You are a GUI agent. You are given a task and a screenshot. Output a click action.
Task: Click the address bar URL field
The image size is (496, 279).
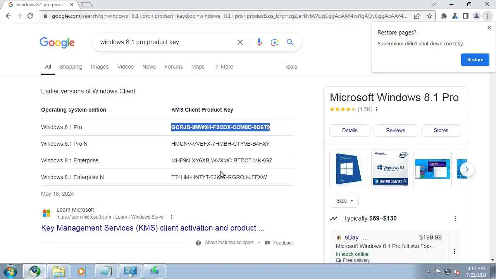tap(229, 16)
